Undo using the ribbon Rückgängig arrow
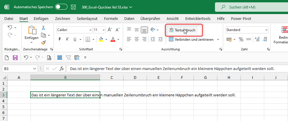Screen dimensions: 288x121 click(10, 27)
